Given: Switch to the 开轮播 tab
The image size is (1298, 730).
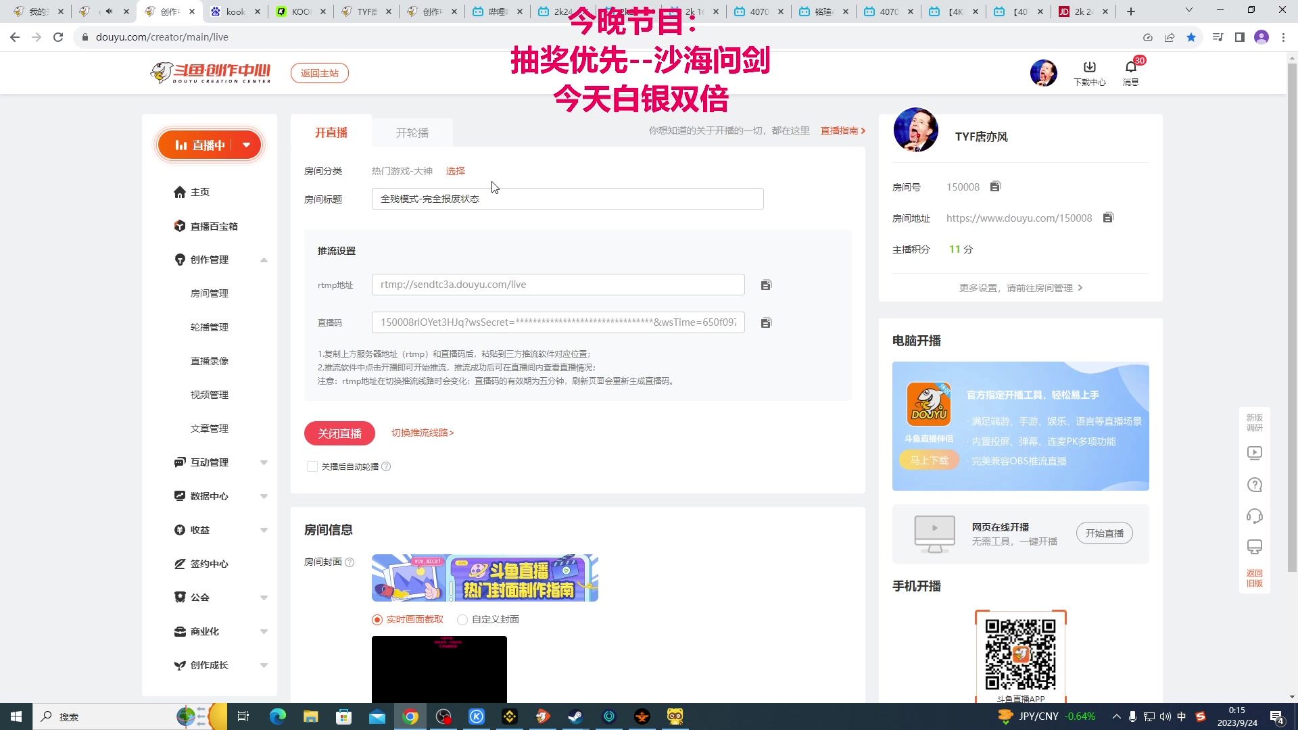Looking at the screenshot, I should [412, 132].
